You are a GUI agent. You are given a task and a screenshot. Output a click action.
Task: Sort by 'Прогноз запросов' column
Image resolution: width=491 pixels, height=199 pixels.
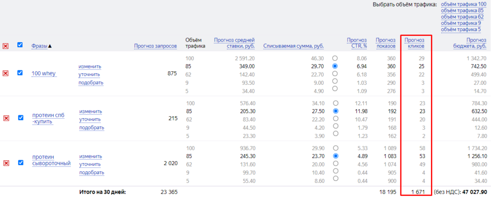156,46
